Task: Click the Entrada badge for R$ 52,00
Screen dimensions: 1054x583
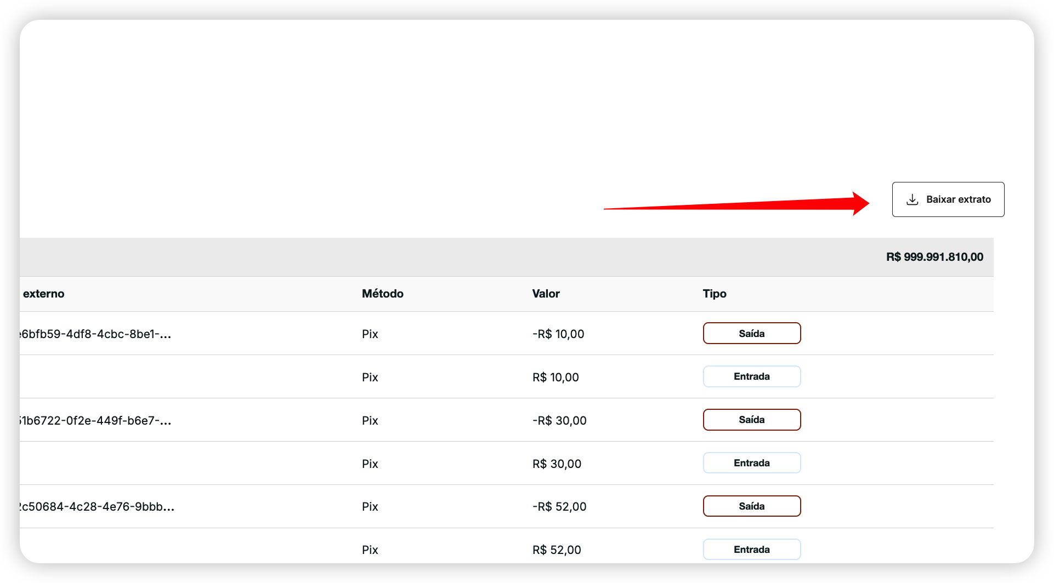Action: point(751,549)
